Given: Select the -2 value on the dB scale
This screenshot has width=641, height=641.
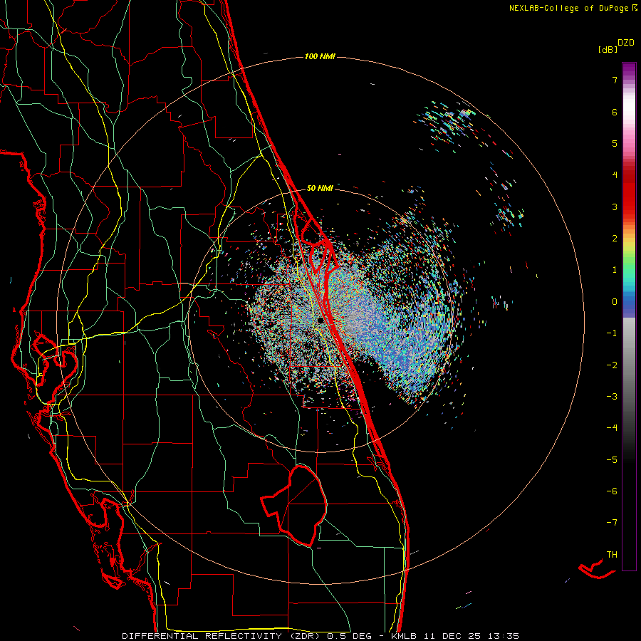Looking at the screenshot, I should tap(612, 365).
